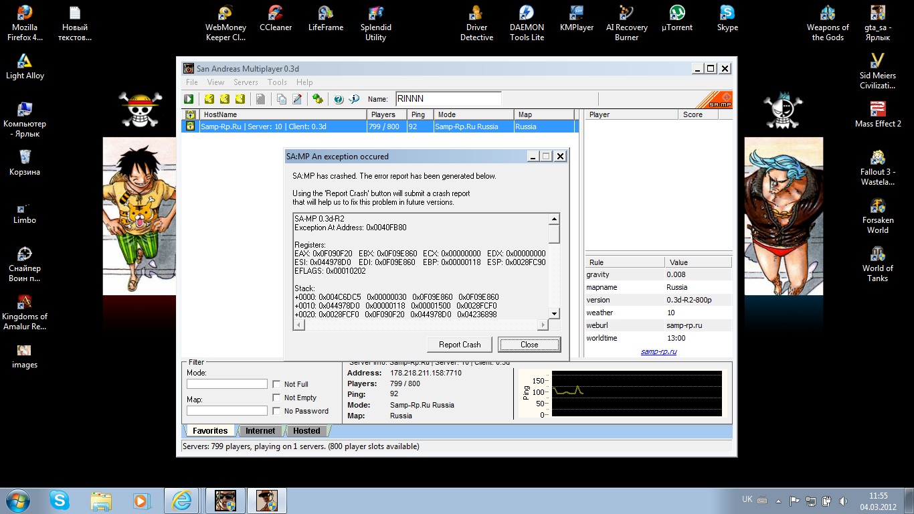Screen dimensions: 914x514
Task: Click the Mode filter input field
Action: [227, 383]
